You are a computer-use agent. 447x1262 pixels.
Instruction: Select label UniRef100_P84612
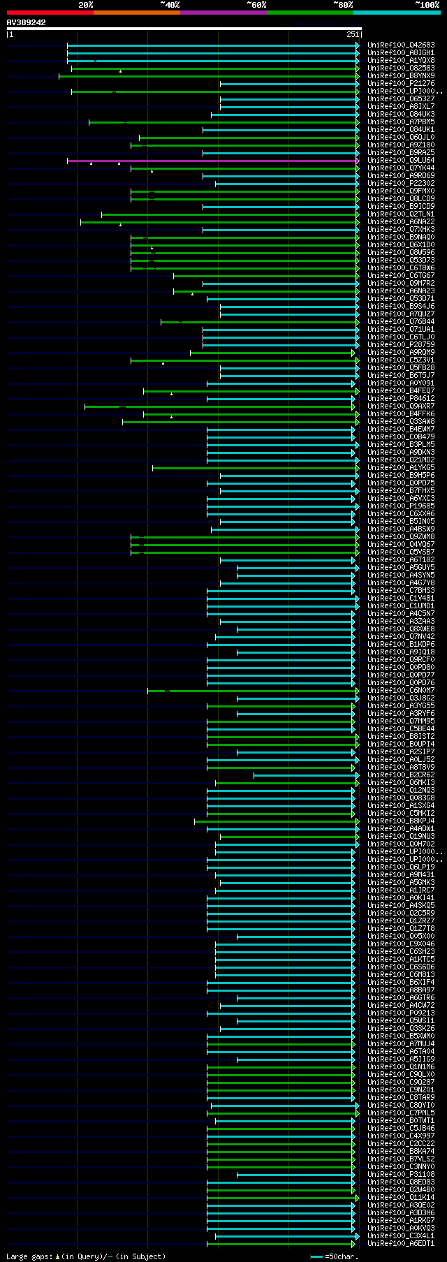[401, 399]
